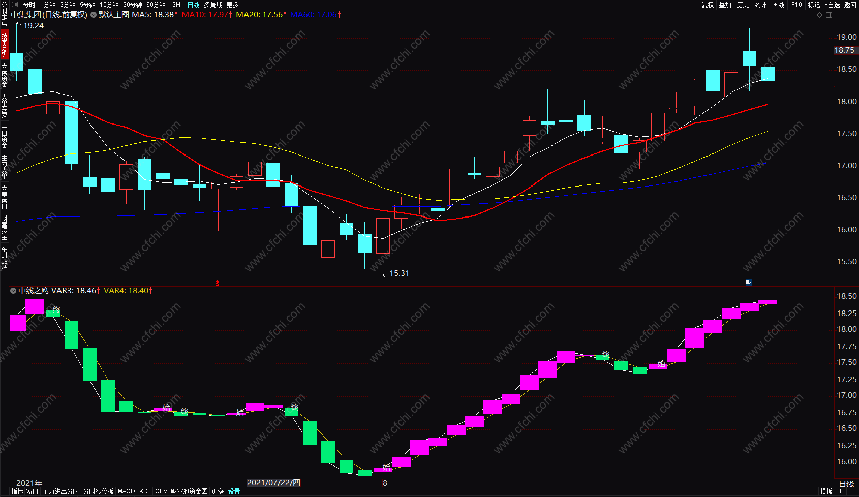Open 东财贴吧 in left sidebar
The height and width of the screenshot is (497, 859).
click(x=4, y=258)
